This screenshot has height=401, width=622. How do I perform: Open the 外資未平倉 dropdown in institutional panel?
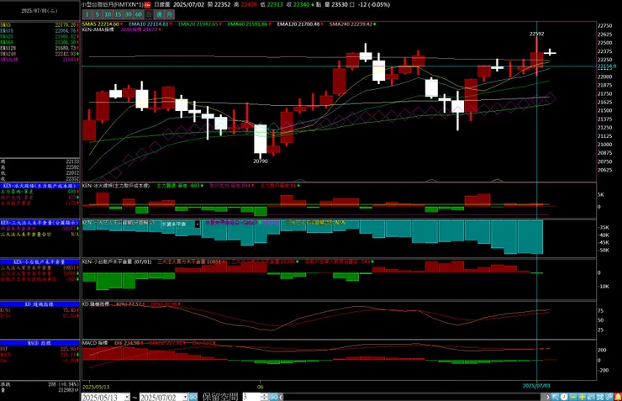pyautogui.click(x=198, y=224)
